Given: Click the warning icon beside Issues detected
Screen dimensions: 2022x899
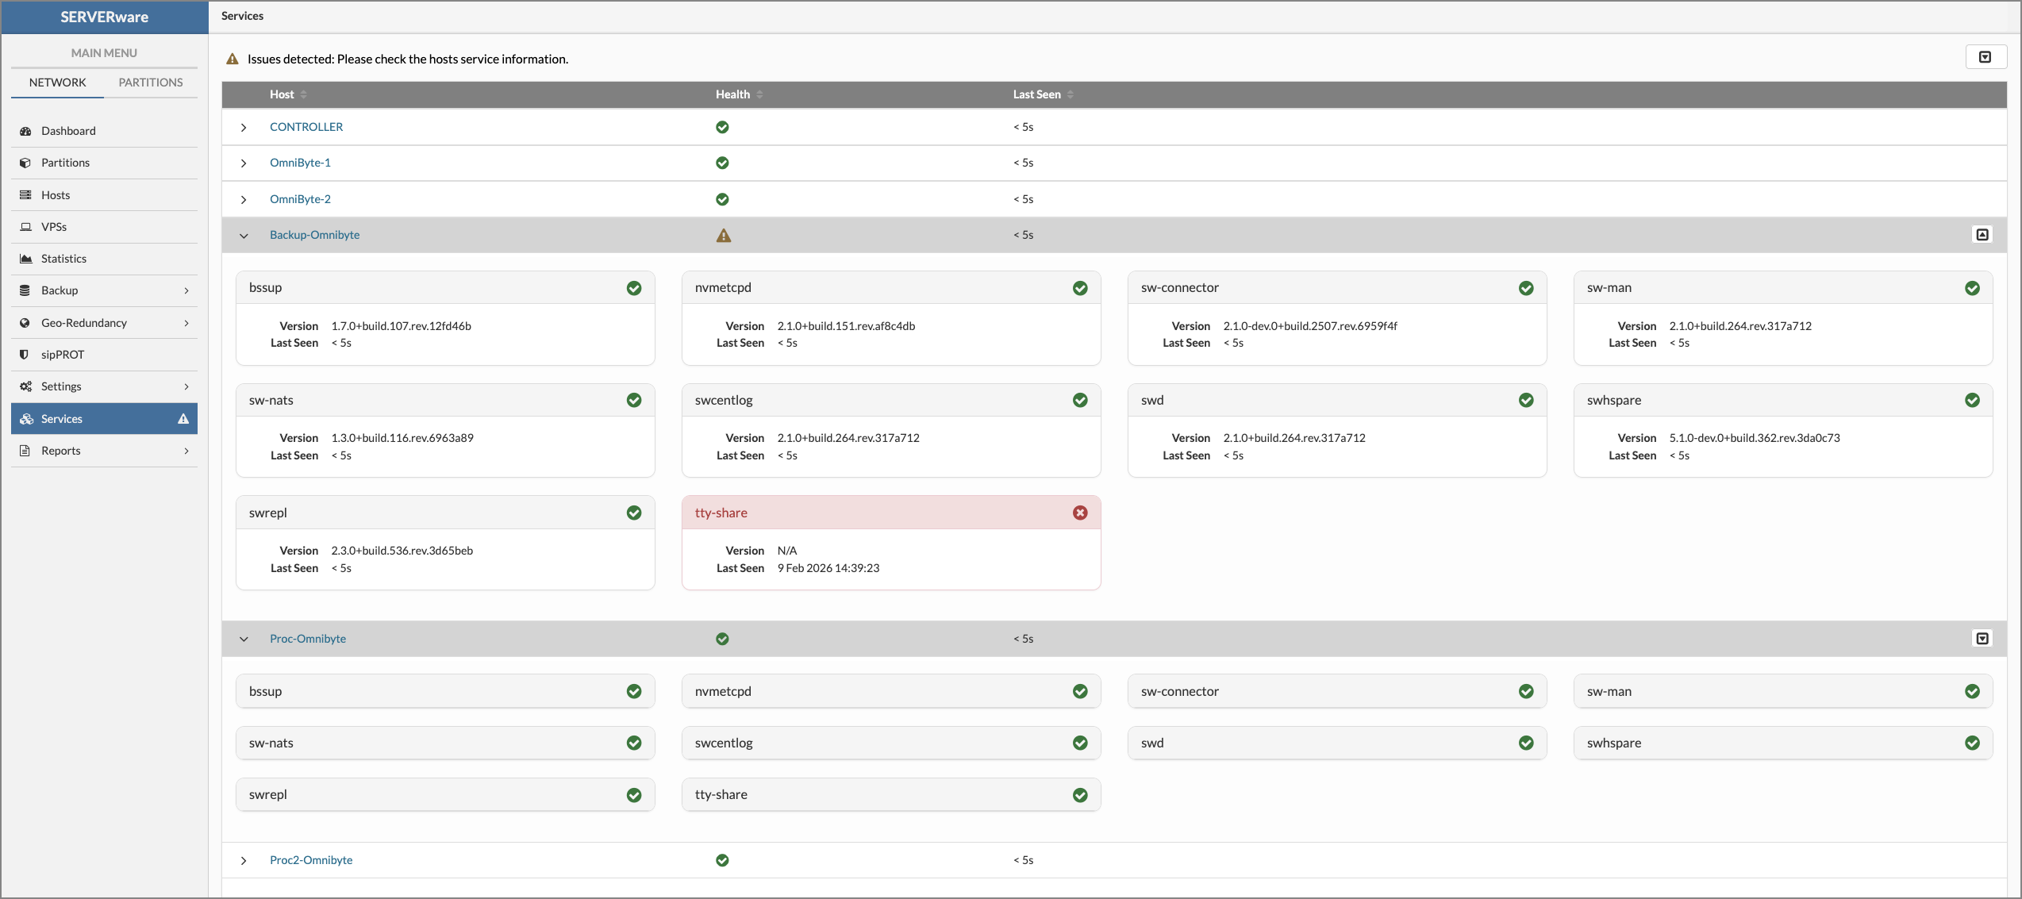Looking at the screenshot, I should (233, 59).
